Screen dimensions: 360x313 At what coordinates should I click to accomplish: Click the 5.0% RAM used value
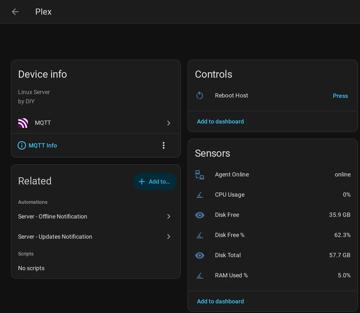344,275
